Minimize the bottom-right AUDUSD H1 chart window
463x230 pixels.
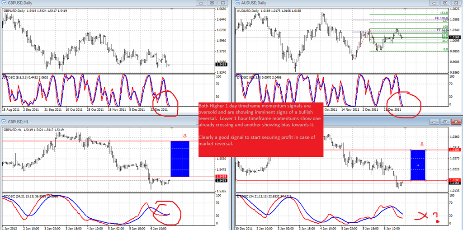coord(435,122)
